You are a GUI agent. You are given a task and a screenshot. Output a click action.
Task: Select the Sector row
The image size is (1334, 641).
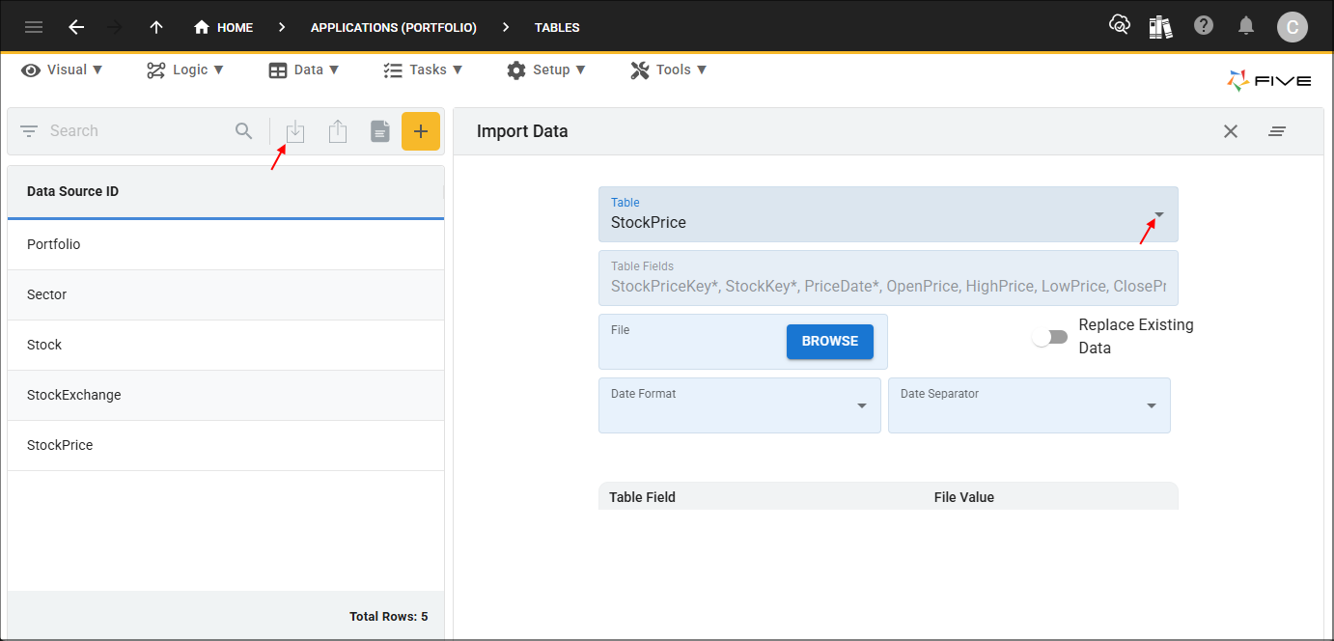[226, 294]
